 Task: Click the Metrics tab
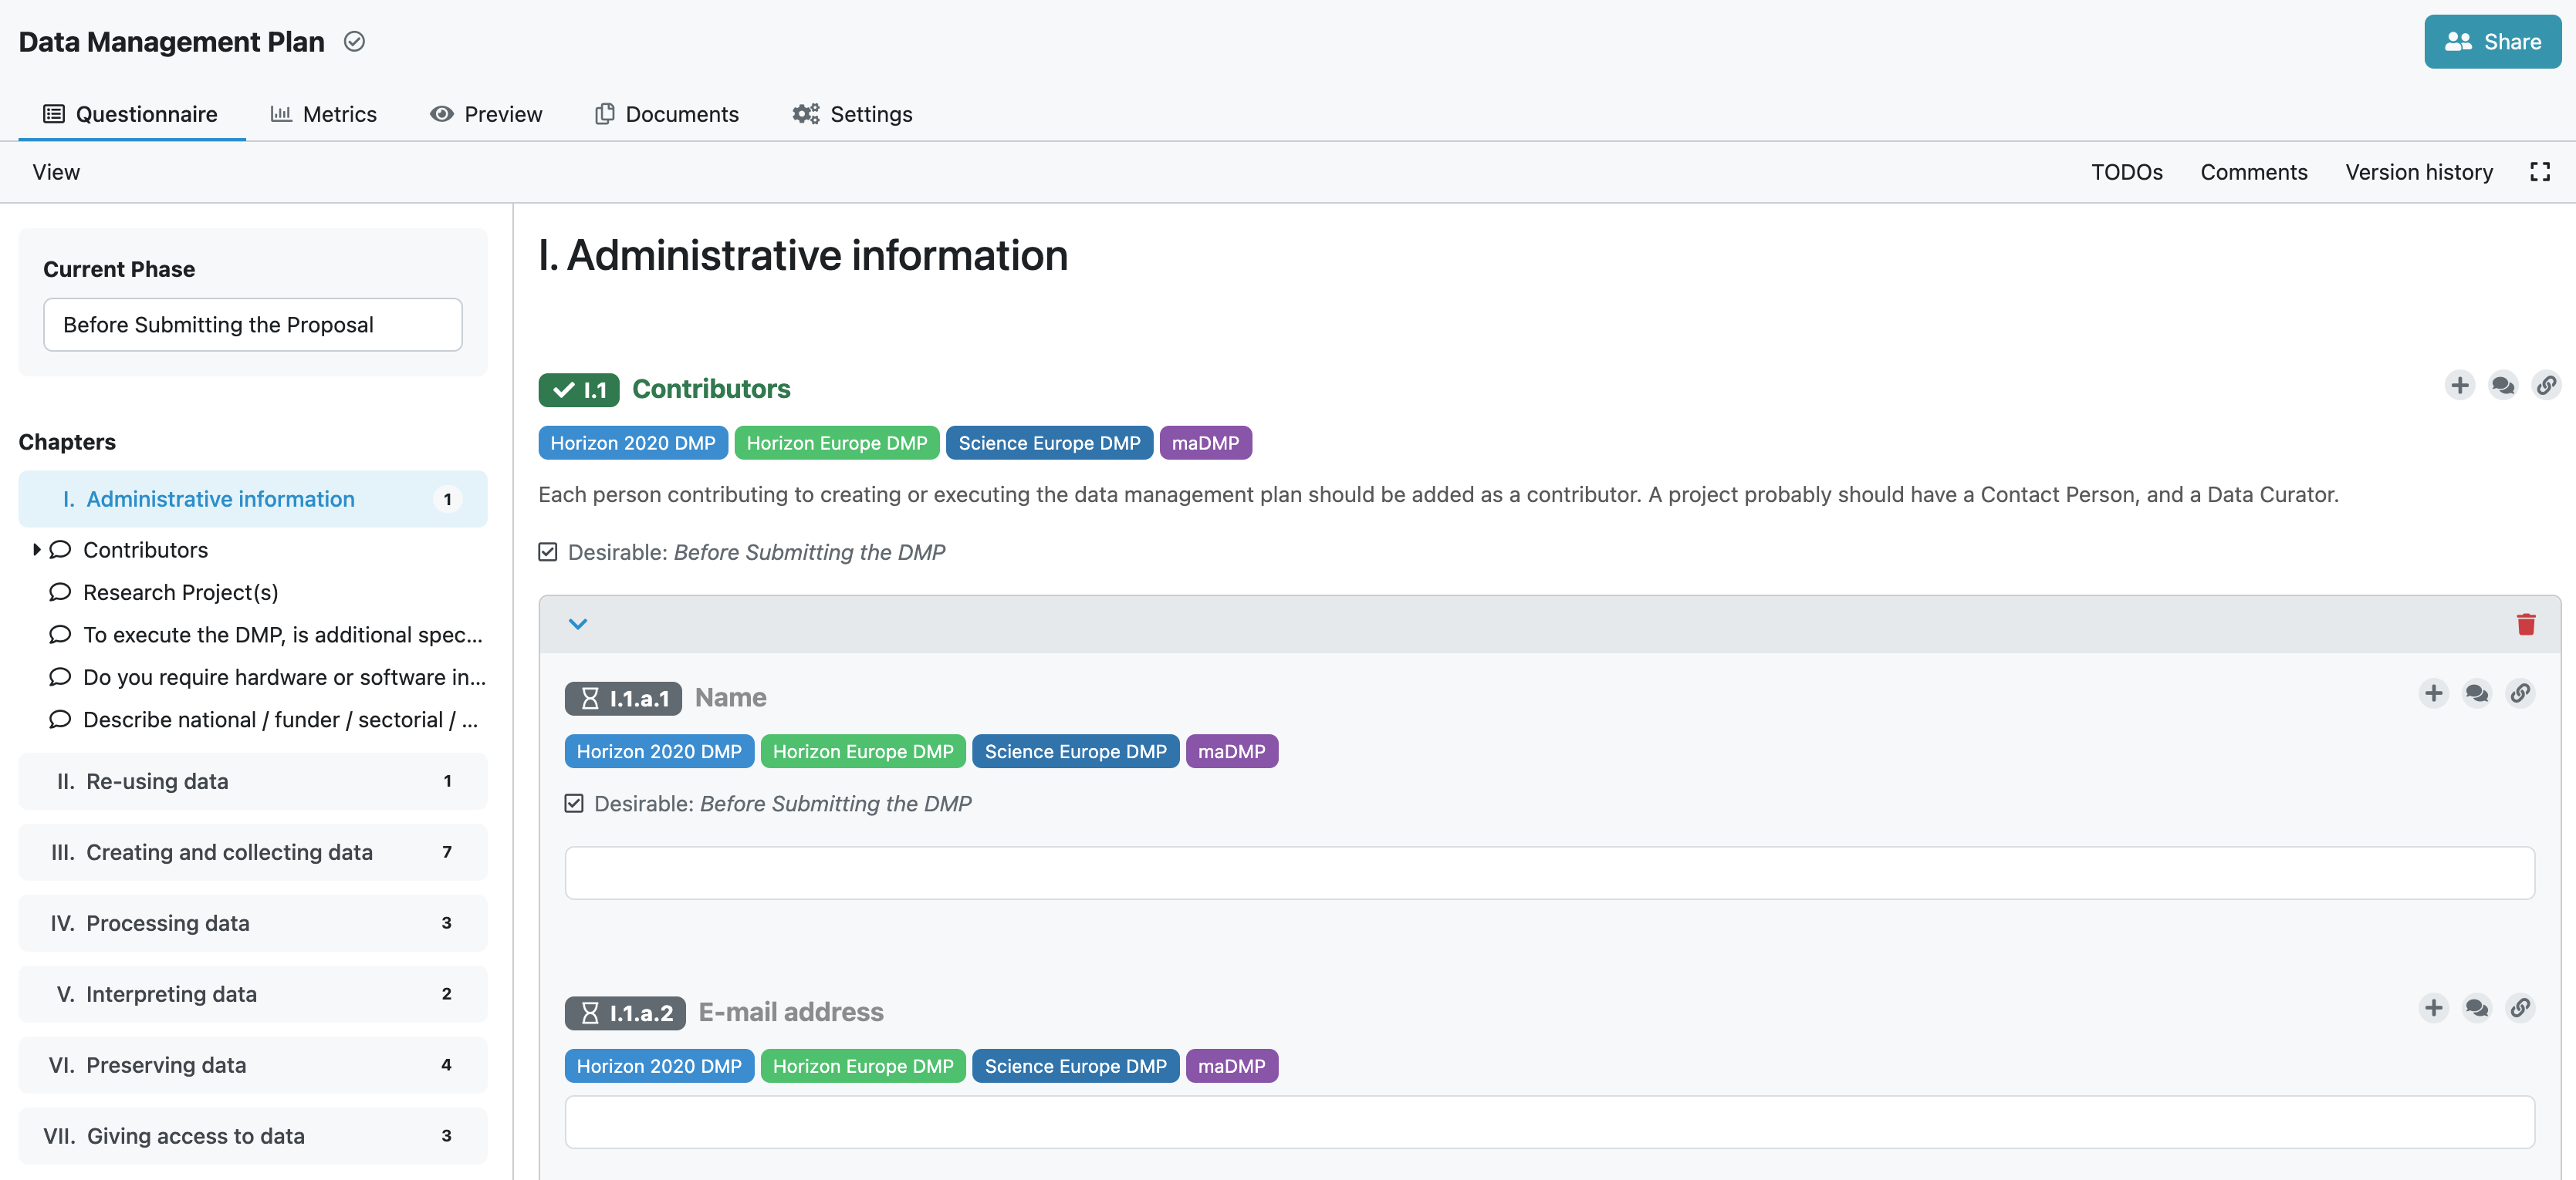pyautogui.click(x=322, y=112)
